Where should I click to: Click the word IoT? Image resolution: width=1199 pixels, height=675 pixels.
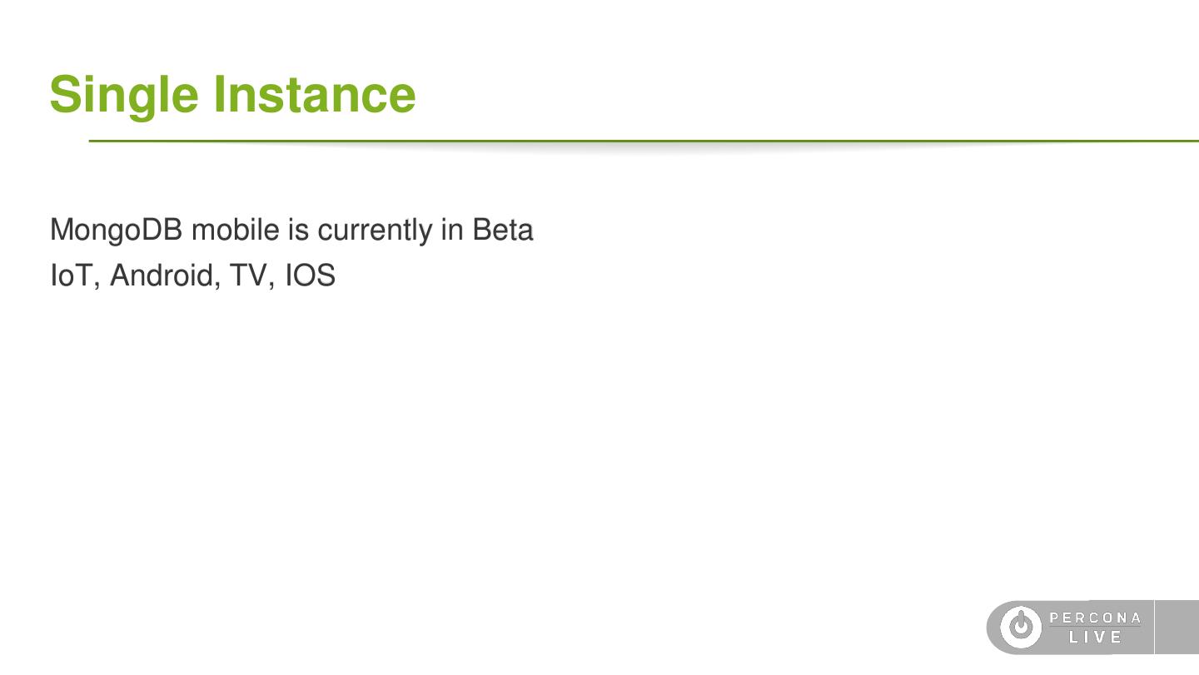tap(73, 275)
